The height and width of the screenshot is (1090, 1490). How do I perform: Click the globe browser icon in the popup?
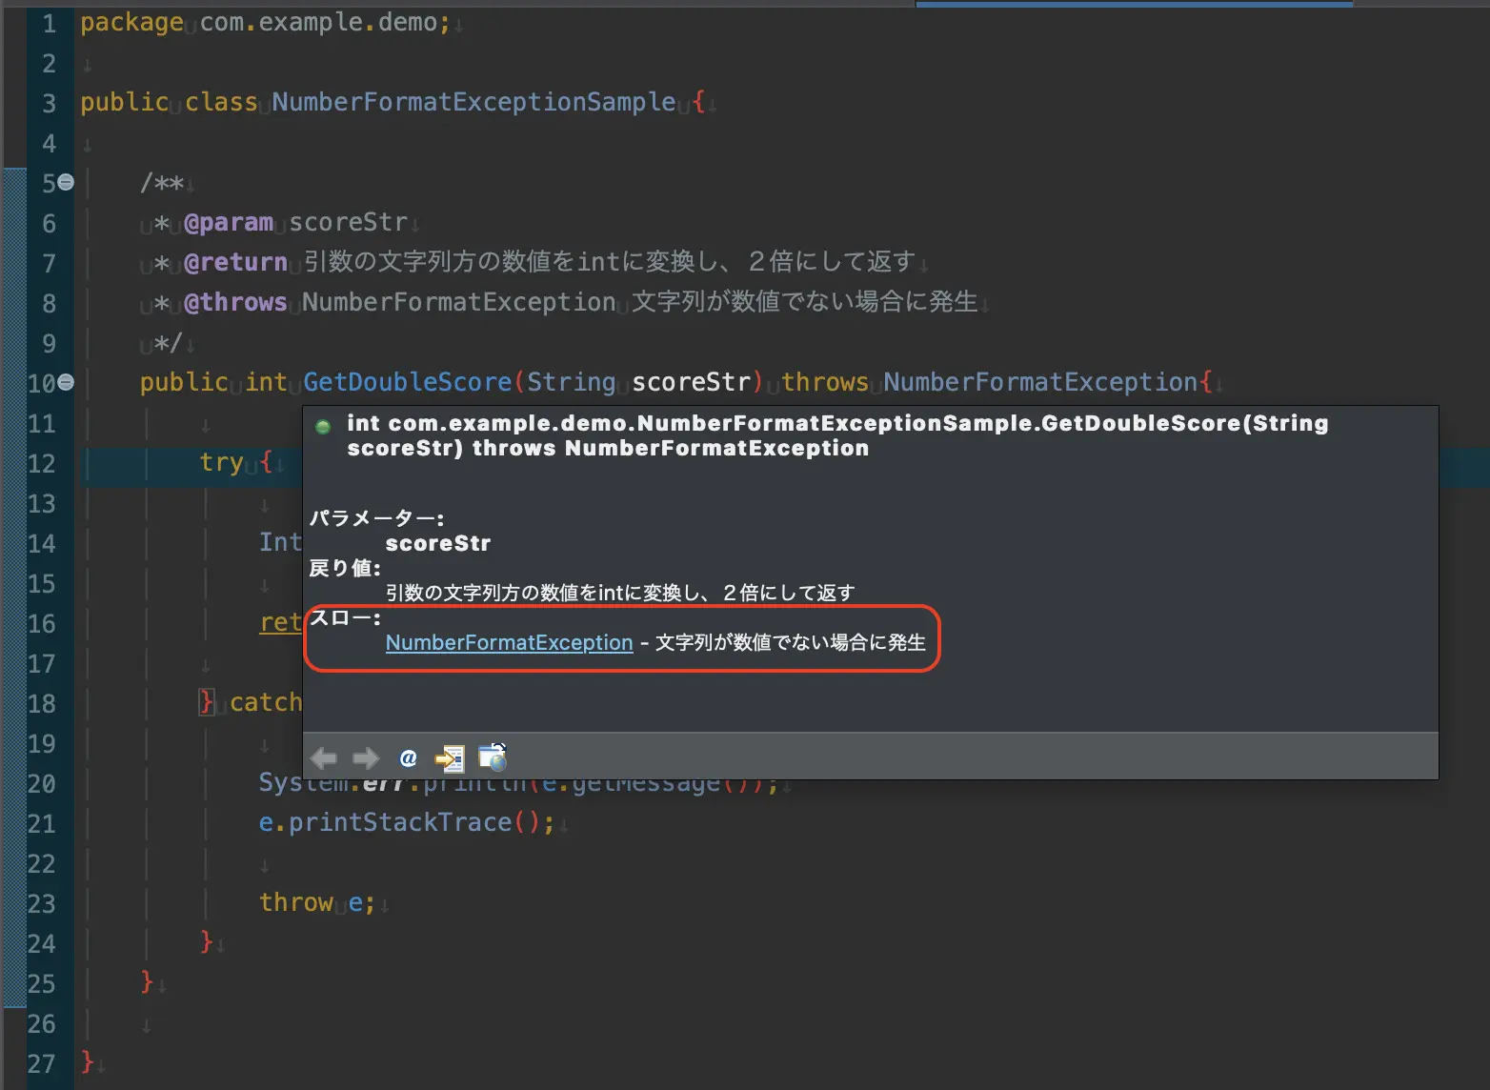point(491,757)
